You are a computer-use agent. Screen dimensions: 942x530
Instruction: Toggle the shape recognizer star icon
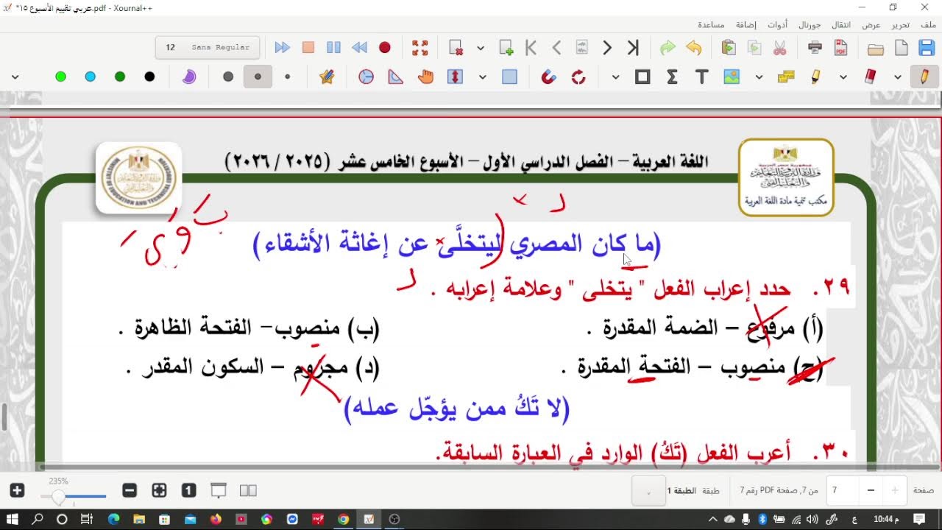coord(327,77)
